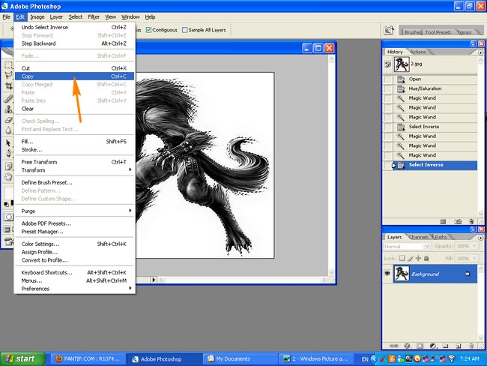The height and width of the screenshot is (366, 487).
Task: Toggle lock position
Action: pos(418,258)
